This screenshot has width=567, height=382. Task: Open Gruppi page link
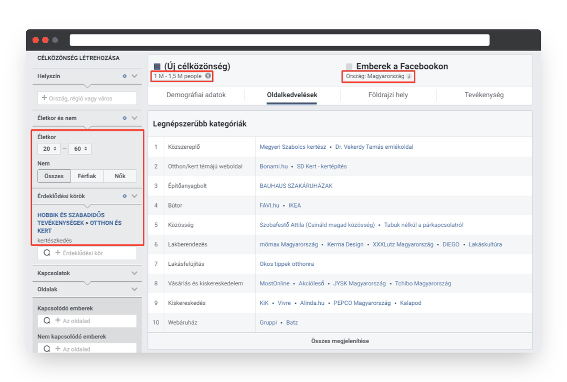tap(268, 323)
